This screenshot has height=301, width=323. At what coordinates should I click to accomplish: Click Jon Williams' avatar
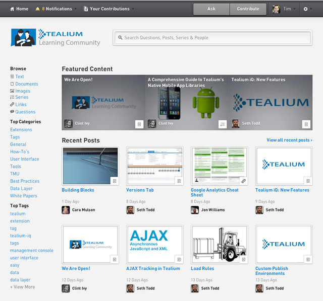pyautogui.click(x=195, y=210)
